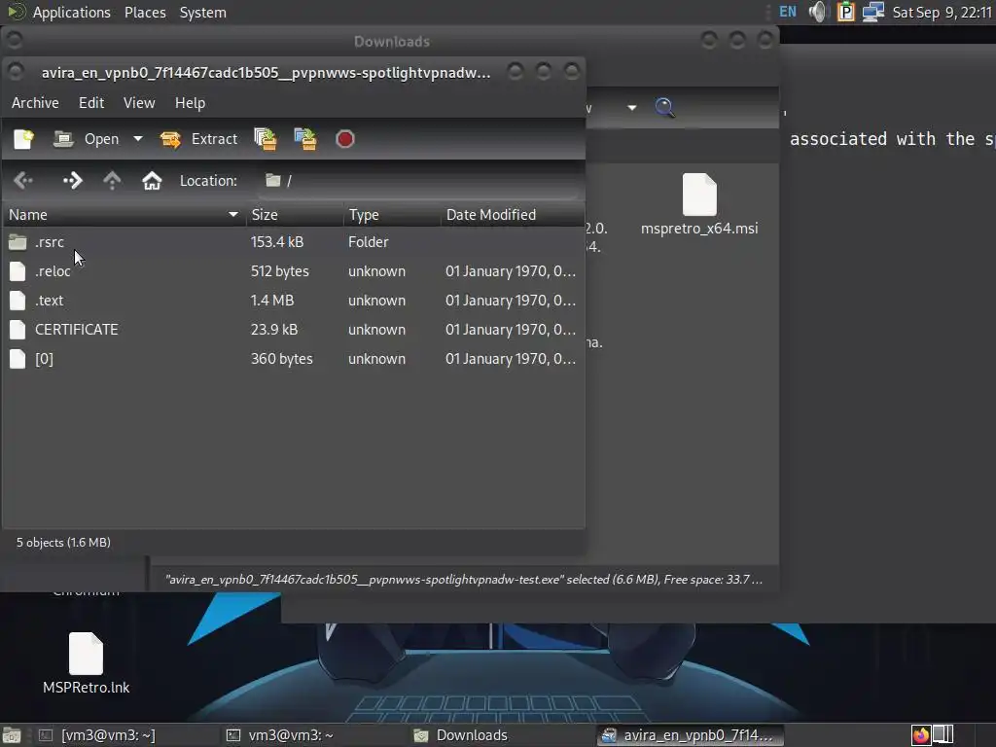Sort by the Name column header

(124, 215)
